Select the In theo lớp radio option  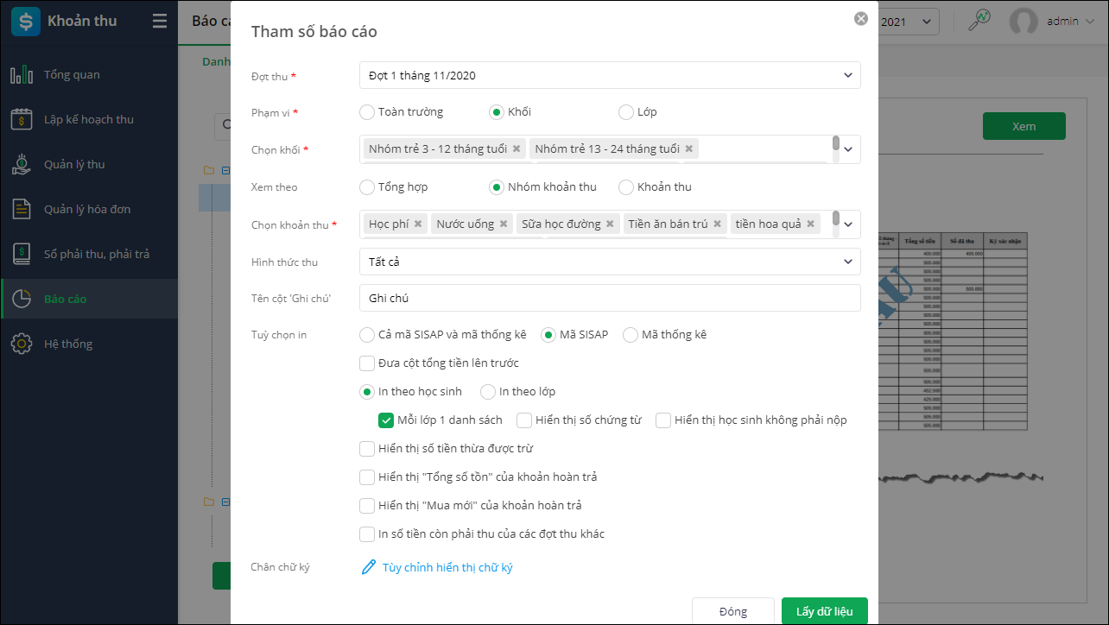tap(488, 391)
